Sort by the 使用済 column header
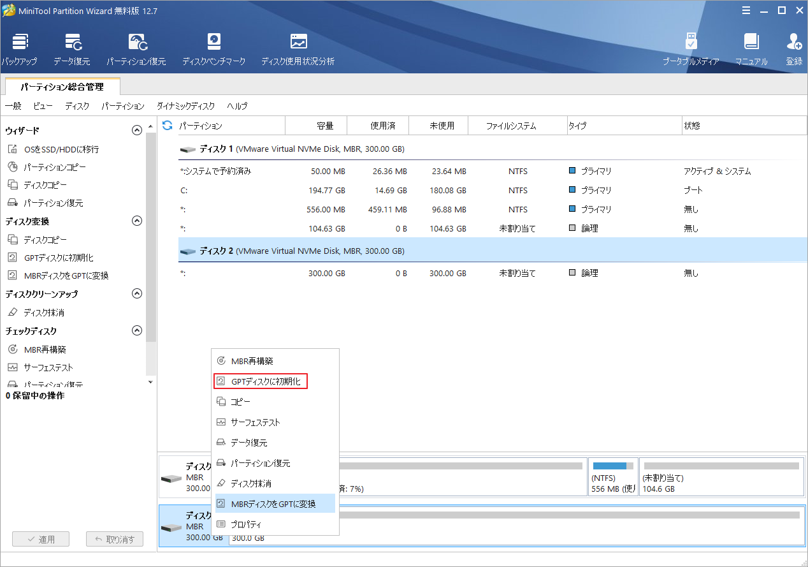 pos(378,126)
